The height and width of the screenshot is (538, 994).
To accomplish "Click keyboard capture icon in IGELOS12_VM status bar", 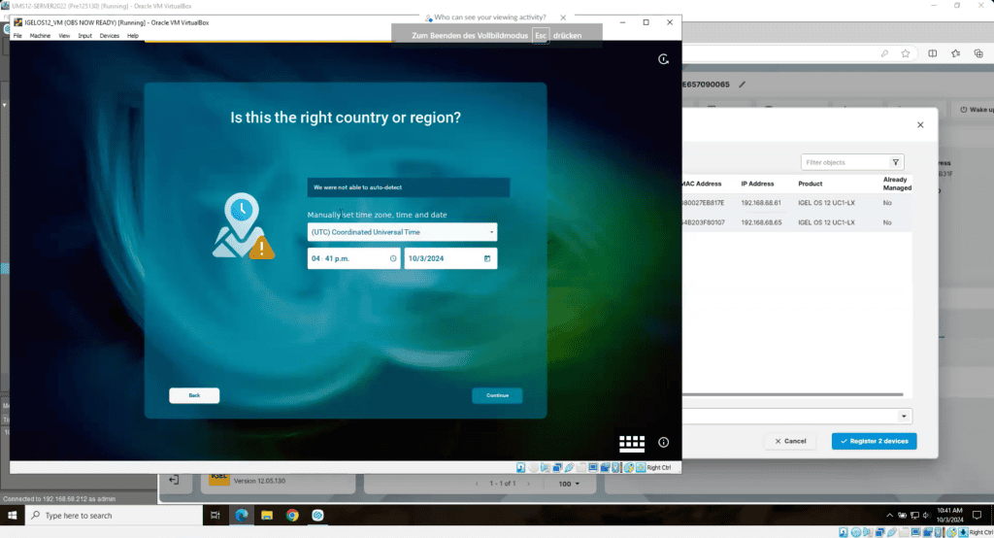I will tap(641, 467).
